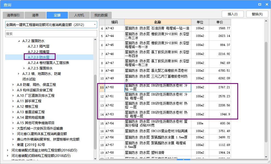Viewport: 271px width, 164px height.
Task: Expand the A.12 模板工程 node
Action: 13,107
